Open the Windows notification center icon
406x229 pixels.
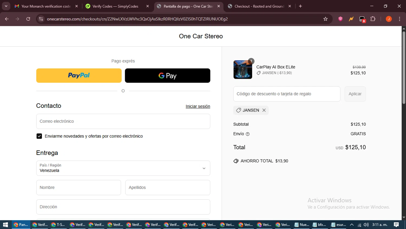[x=396, y=224]
